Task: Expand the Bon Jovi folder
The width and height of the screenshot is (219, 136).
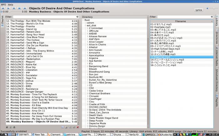Action: coord(88,74)
